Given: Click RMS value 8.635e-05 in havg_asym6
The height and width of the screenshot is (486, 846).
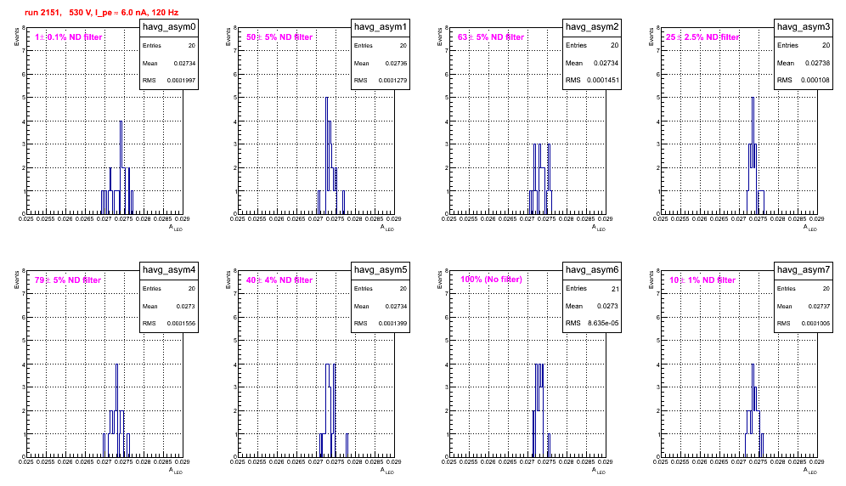Looking at the screenshot, I should (x=603, y=324).
